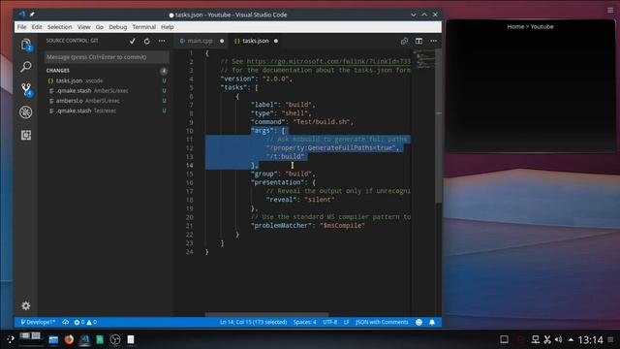Open the Go menu
The width and height of the screenshot is (620, 349).
tap(99, 27)
